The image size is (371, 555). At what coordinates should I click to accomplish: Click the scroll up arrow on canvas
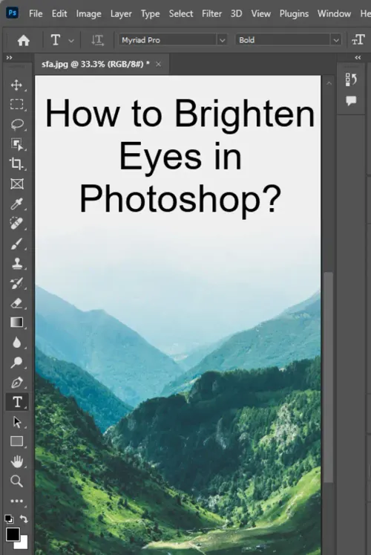[329, 83]
